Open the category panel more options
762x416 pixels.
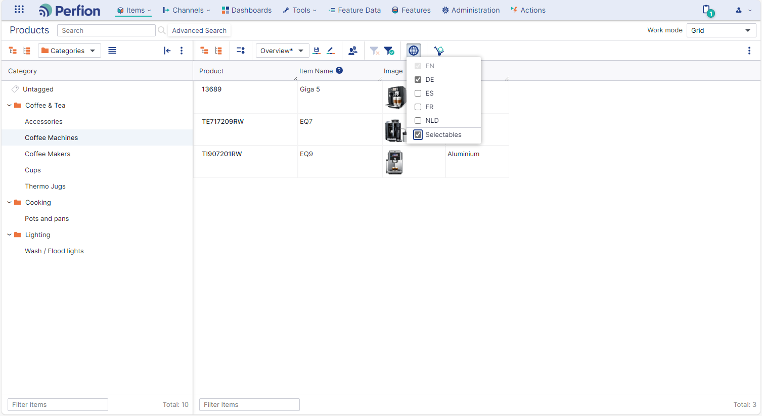click(x=182, y=51)
